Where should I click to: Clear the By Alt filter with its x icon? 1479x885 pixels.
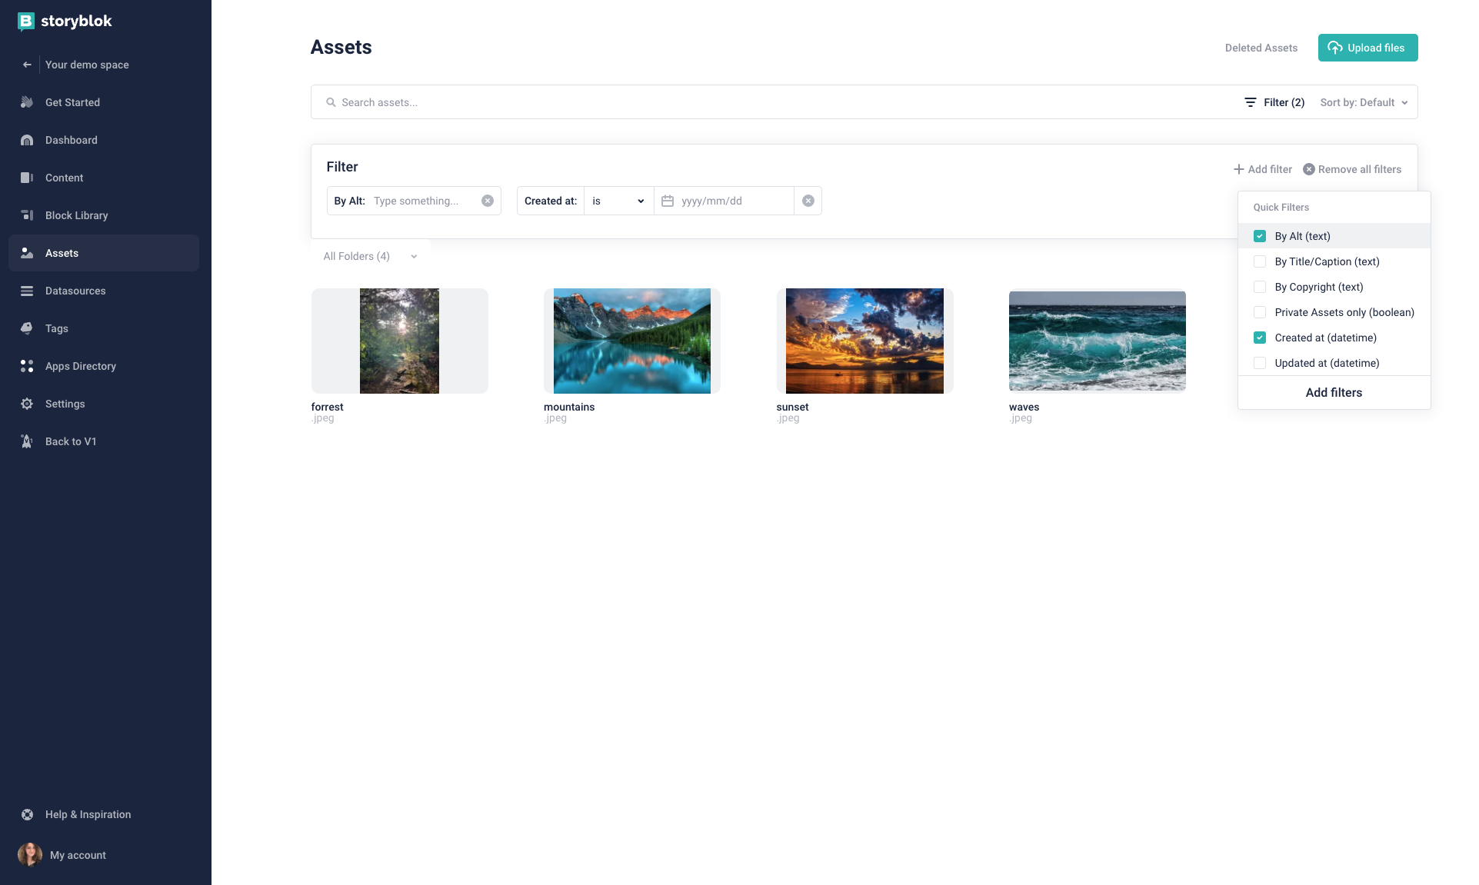(488, 201)
